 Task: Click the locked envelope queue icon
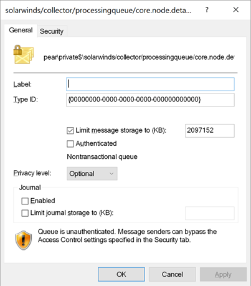tap(24, 54)
